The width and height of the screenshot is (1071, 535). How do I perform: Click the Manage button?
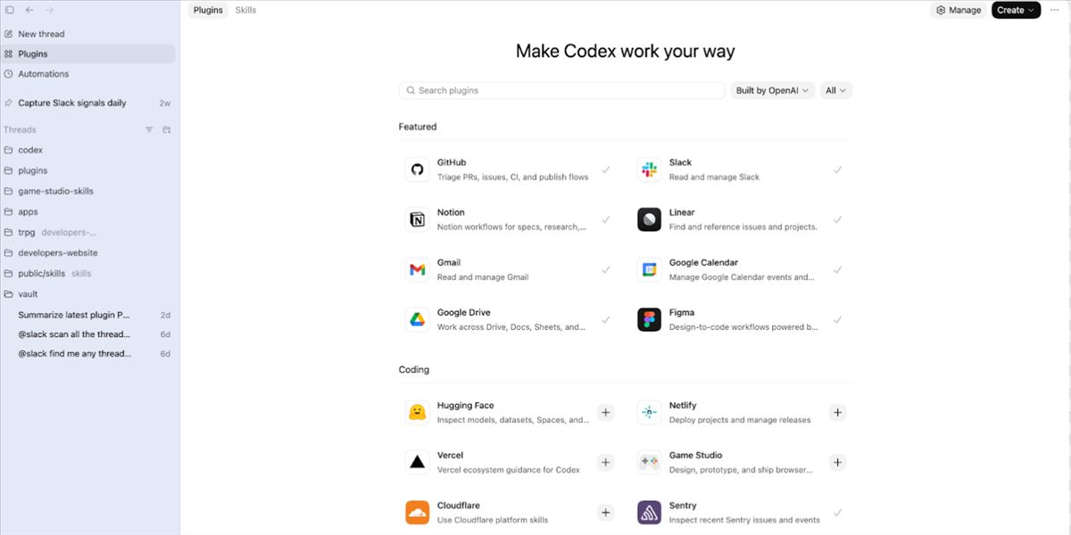959,10
